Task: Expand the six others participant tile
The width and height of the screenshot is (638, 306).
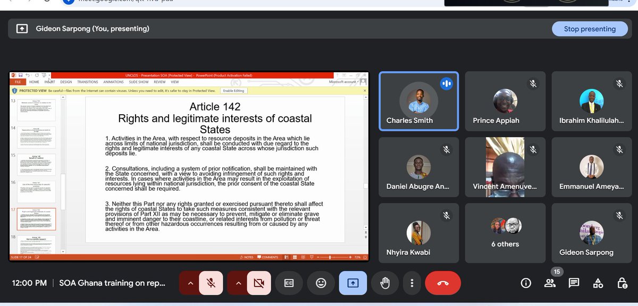Action: (x=505, y=233)
